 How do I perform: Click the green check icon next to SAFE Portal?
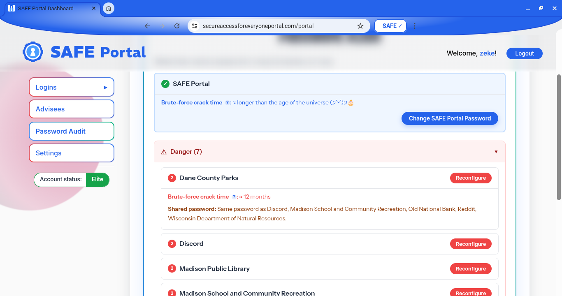click(x=165, y=84)
